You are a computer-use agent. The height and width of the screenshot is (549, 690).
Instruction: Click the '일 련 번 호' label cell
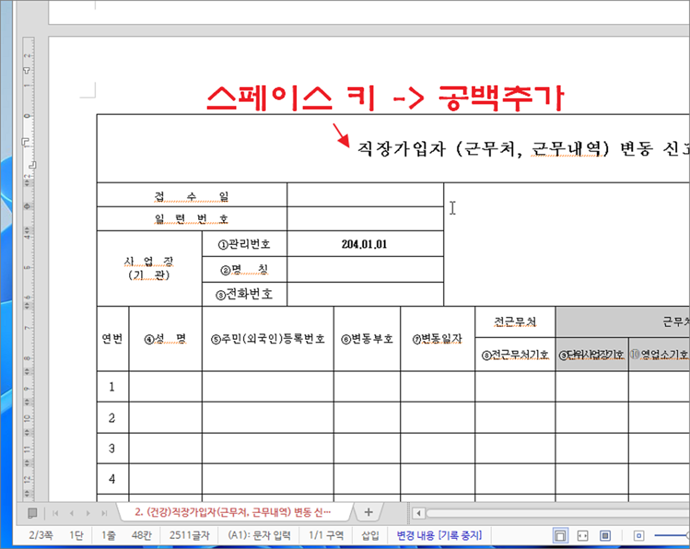(192, 219)
